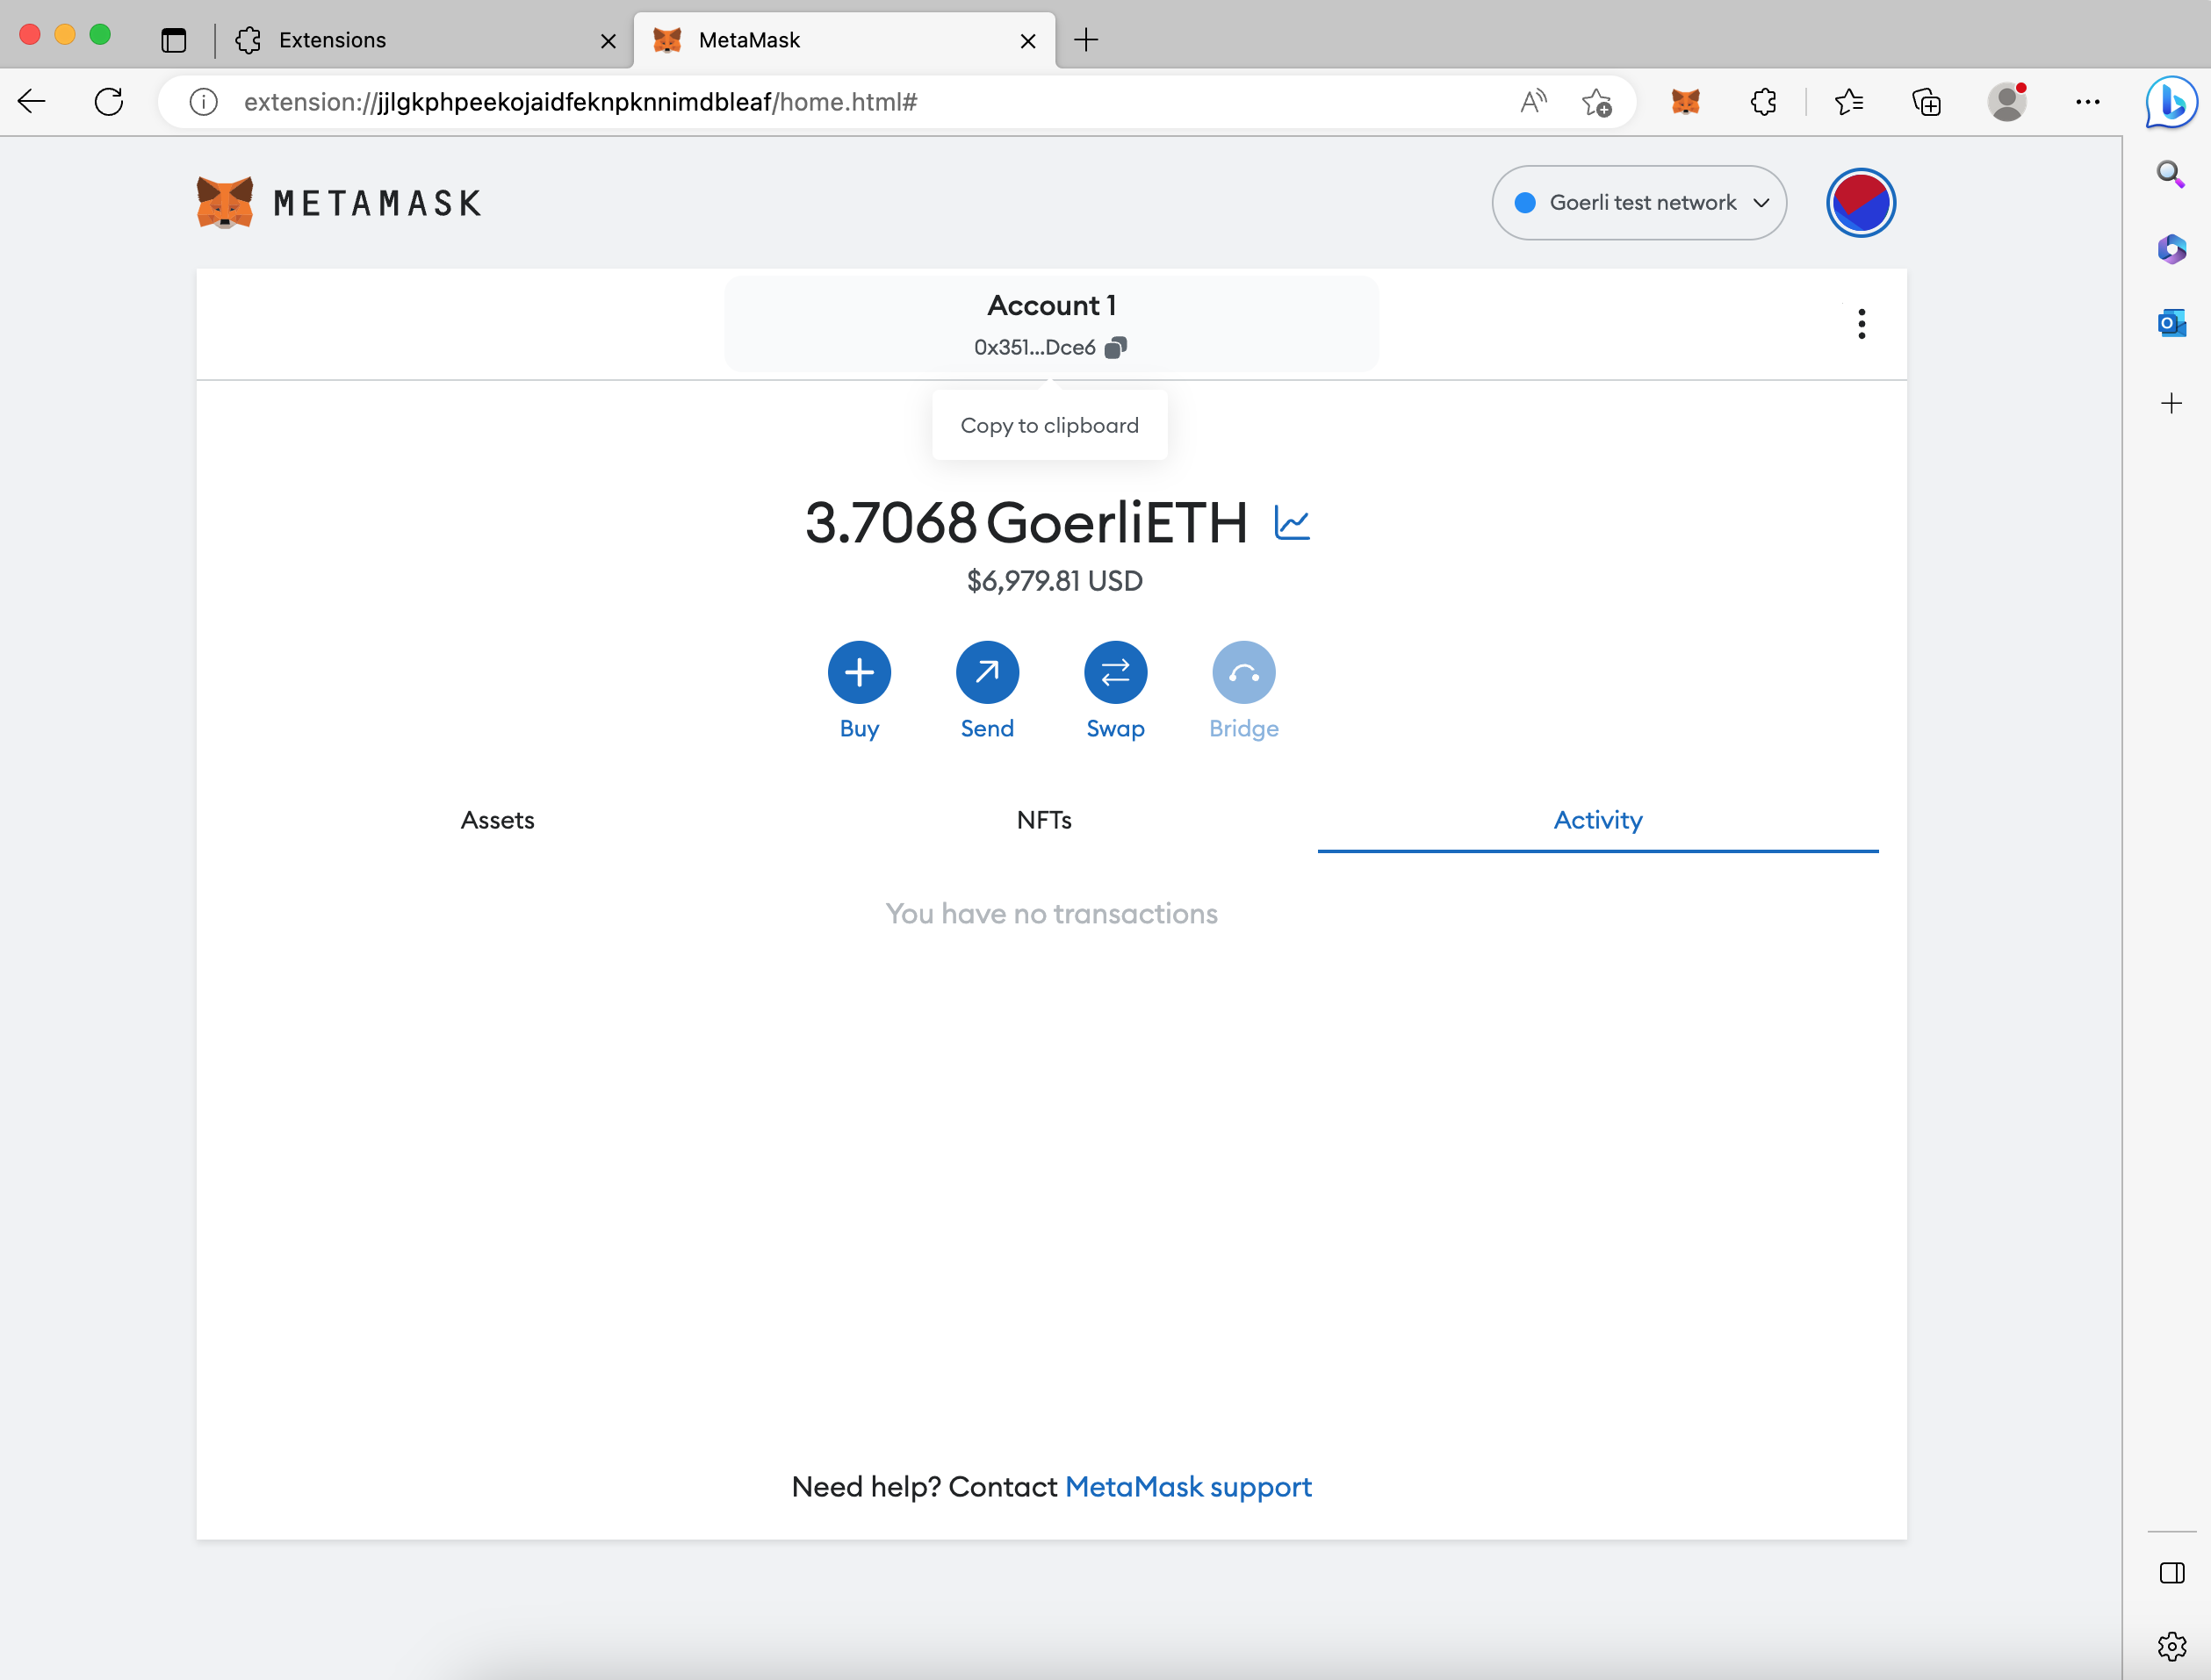
Task: Click the Send icon
Action: (x=988, y=672)
